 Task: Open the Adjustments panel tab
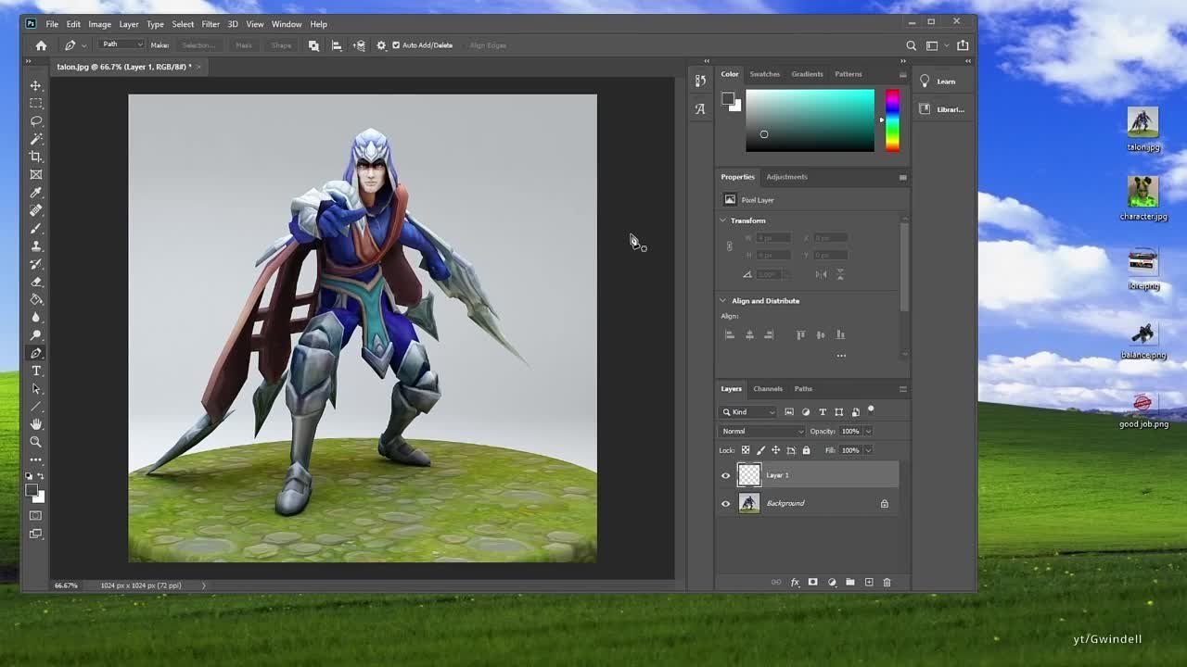point(786,177)
